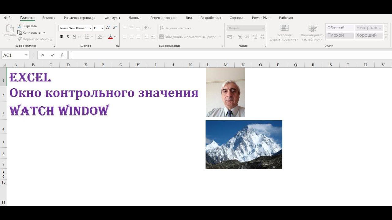Align text to the right

[x=138, y=37]
